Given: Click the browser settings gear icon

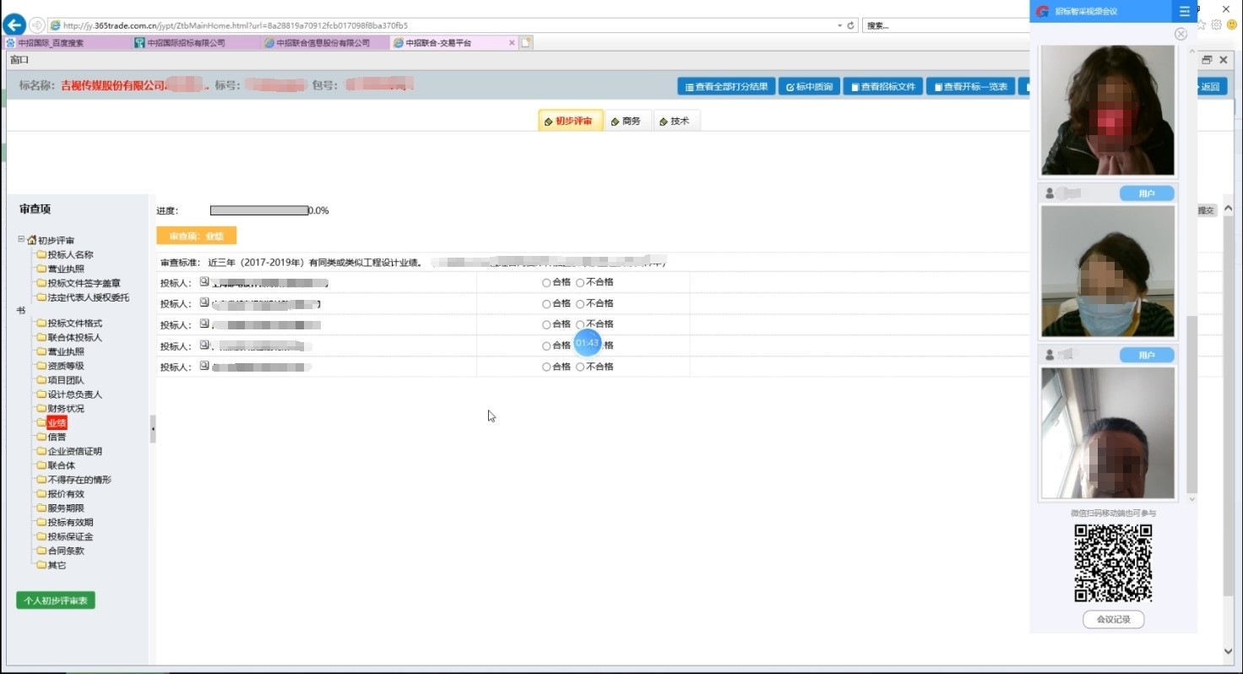Looking at the screenshot, I should [x=1217, y=25].
